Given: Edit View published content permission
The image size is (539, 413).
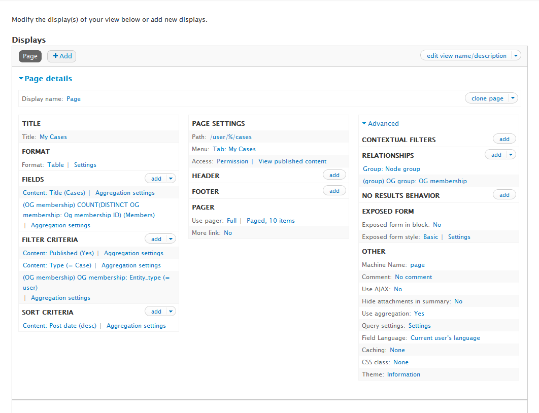Looking at the screenshot, I should 292,161.
